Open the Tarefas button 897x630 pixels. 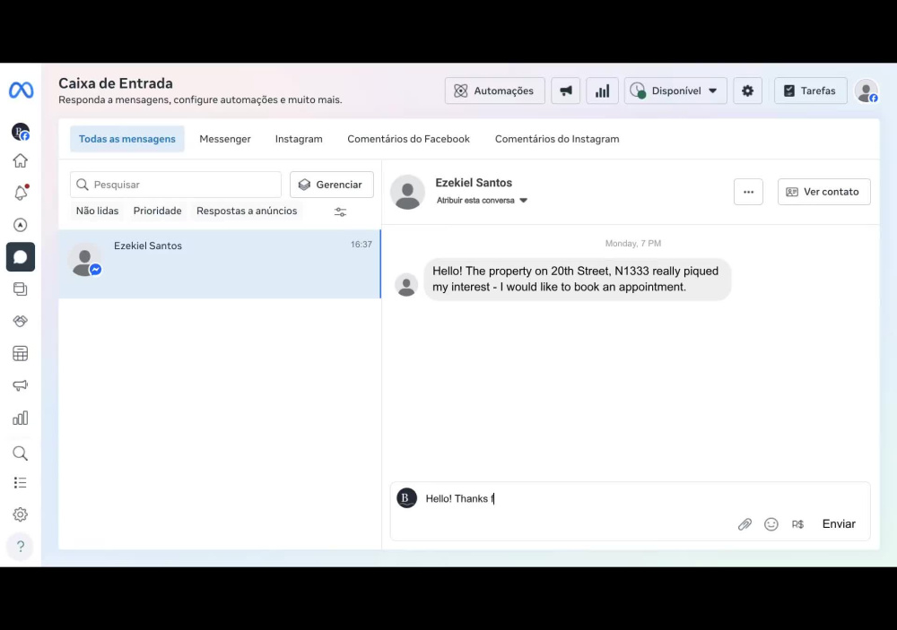tap(811, 91)
